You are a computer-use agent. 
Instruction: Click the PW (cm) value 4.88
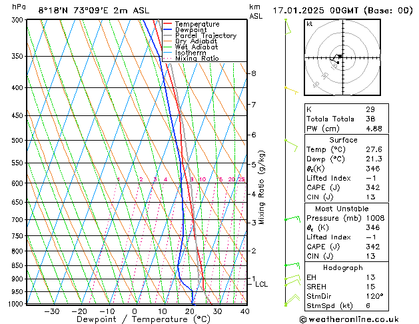(374, 129)
